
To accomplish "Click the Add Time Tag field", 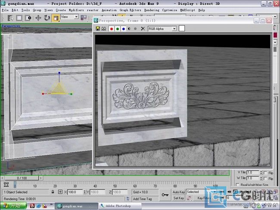I will point(145,199).
